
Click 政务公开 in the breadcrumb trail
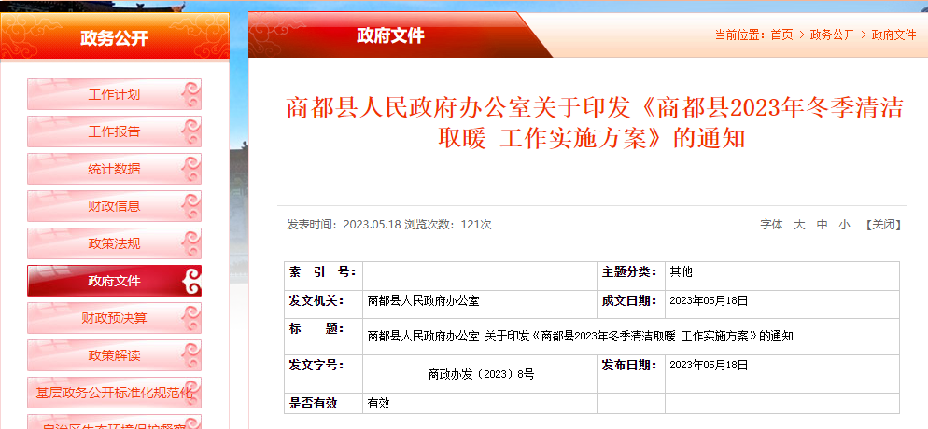point(832,35)
